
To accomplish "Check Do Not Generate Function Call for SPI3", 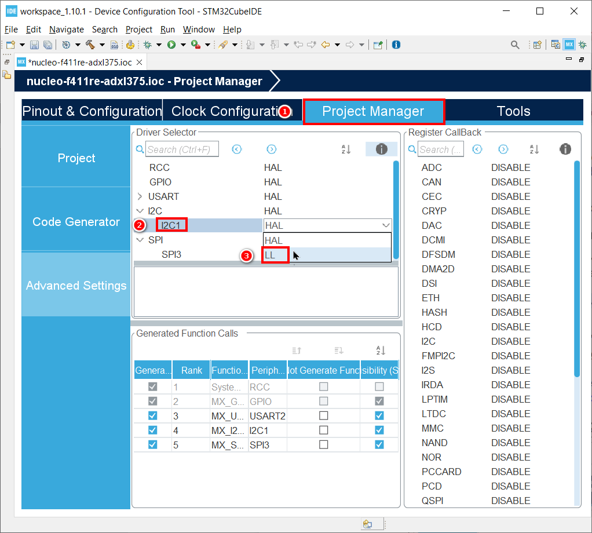I will (324, 444).
